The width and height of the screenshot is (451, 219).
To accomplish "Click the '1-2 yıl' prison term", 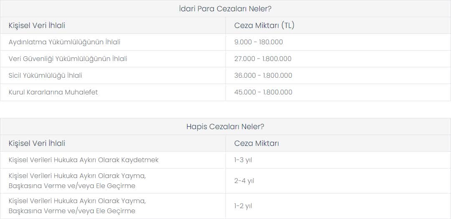I will (x=243, y=206).
